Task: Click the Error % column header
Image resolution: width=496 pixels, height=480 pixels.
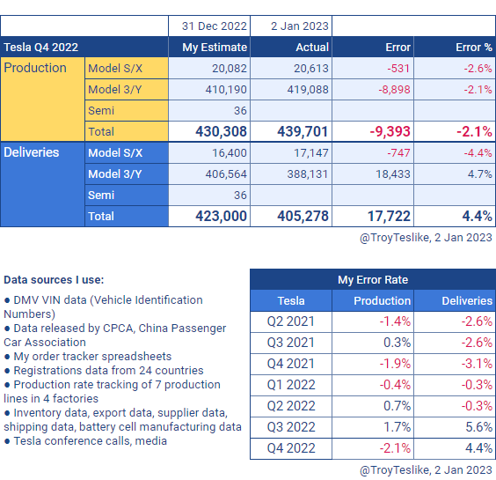Action: pos(455,47)
